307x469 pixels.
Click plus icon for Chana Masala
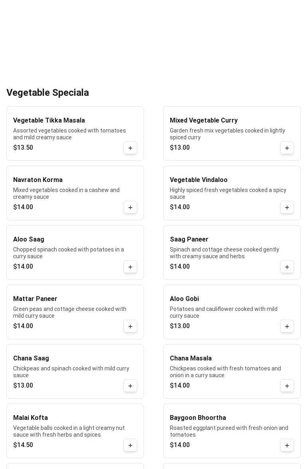(287, 386)
